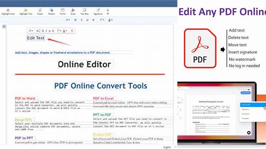
Task: Click the Edit Text box
Action: (x=36, y=38)
